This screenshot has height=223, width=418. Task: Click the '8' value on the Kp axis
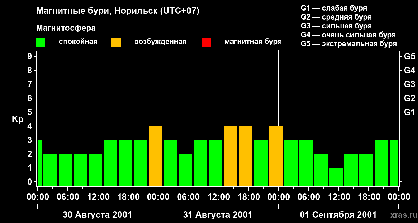pos(30,71)
